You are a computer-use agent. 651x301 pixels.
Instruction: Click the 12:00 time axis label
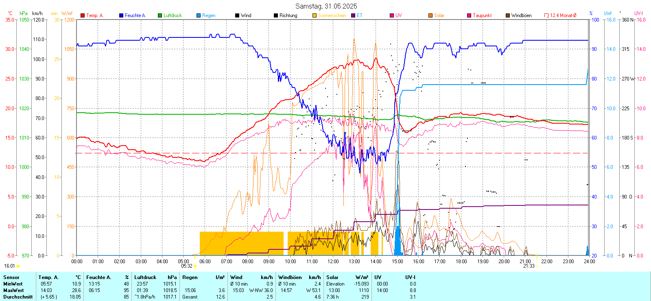(x=333, y=261)
